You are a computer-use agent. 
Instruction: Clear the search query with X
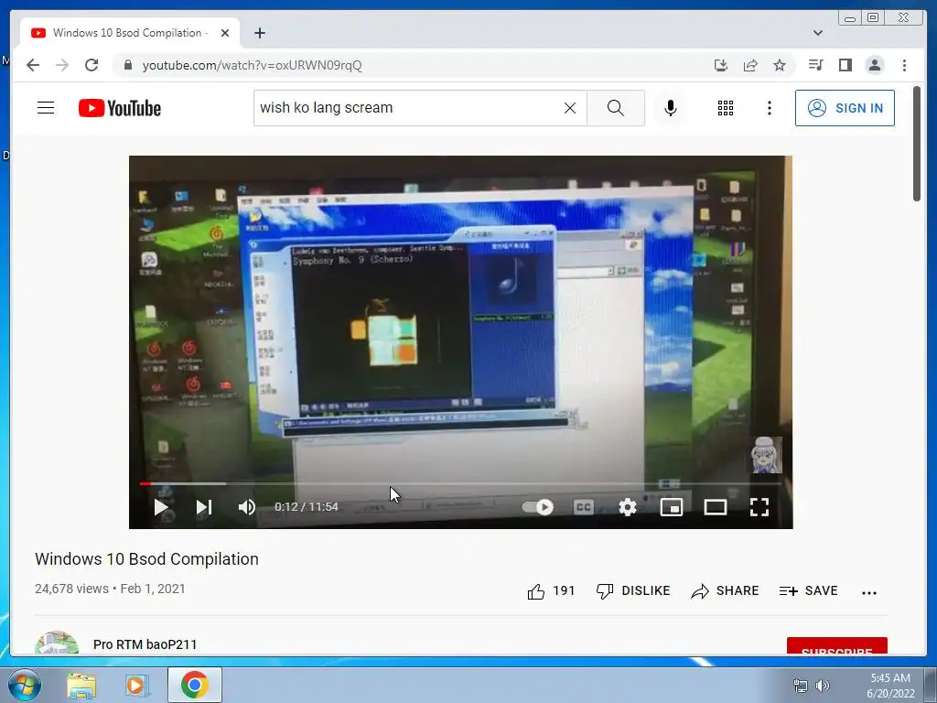(570, 108)
